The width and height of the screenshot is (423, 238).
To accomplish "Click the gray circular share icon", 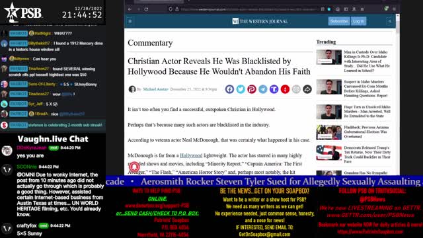I will point(296,89).
